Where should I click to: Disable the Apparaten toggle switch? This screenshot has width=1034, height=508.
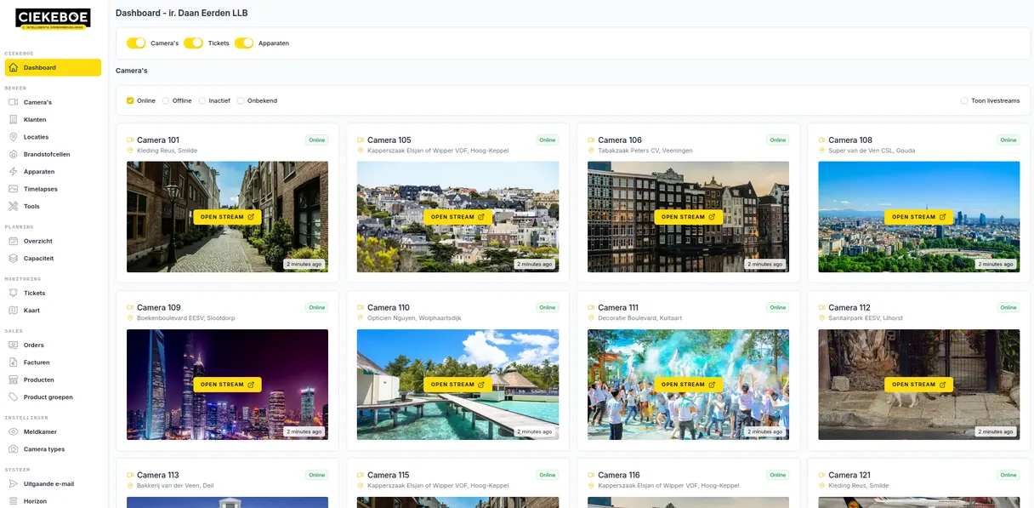click(x=244, y=43)
